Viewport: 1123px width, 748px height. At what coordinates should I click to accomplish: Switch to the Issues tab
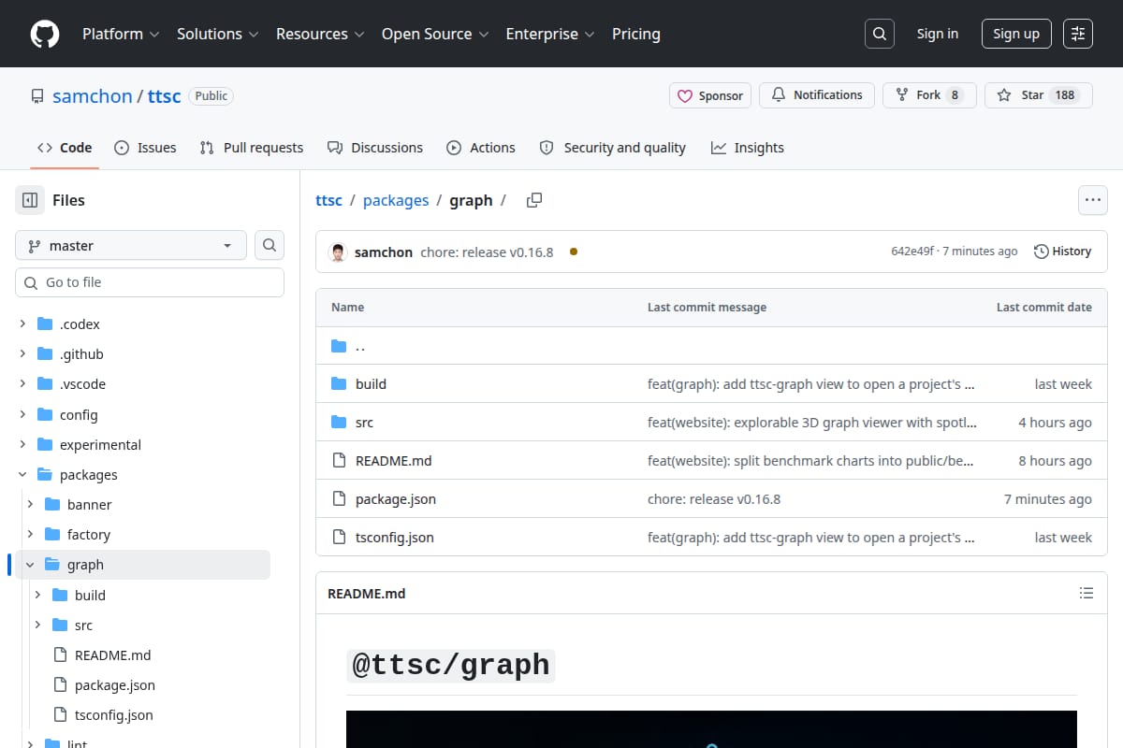pos(145,148)
